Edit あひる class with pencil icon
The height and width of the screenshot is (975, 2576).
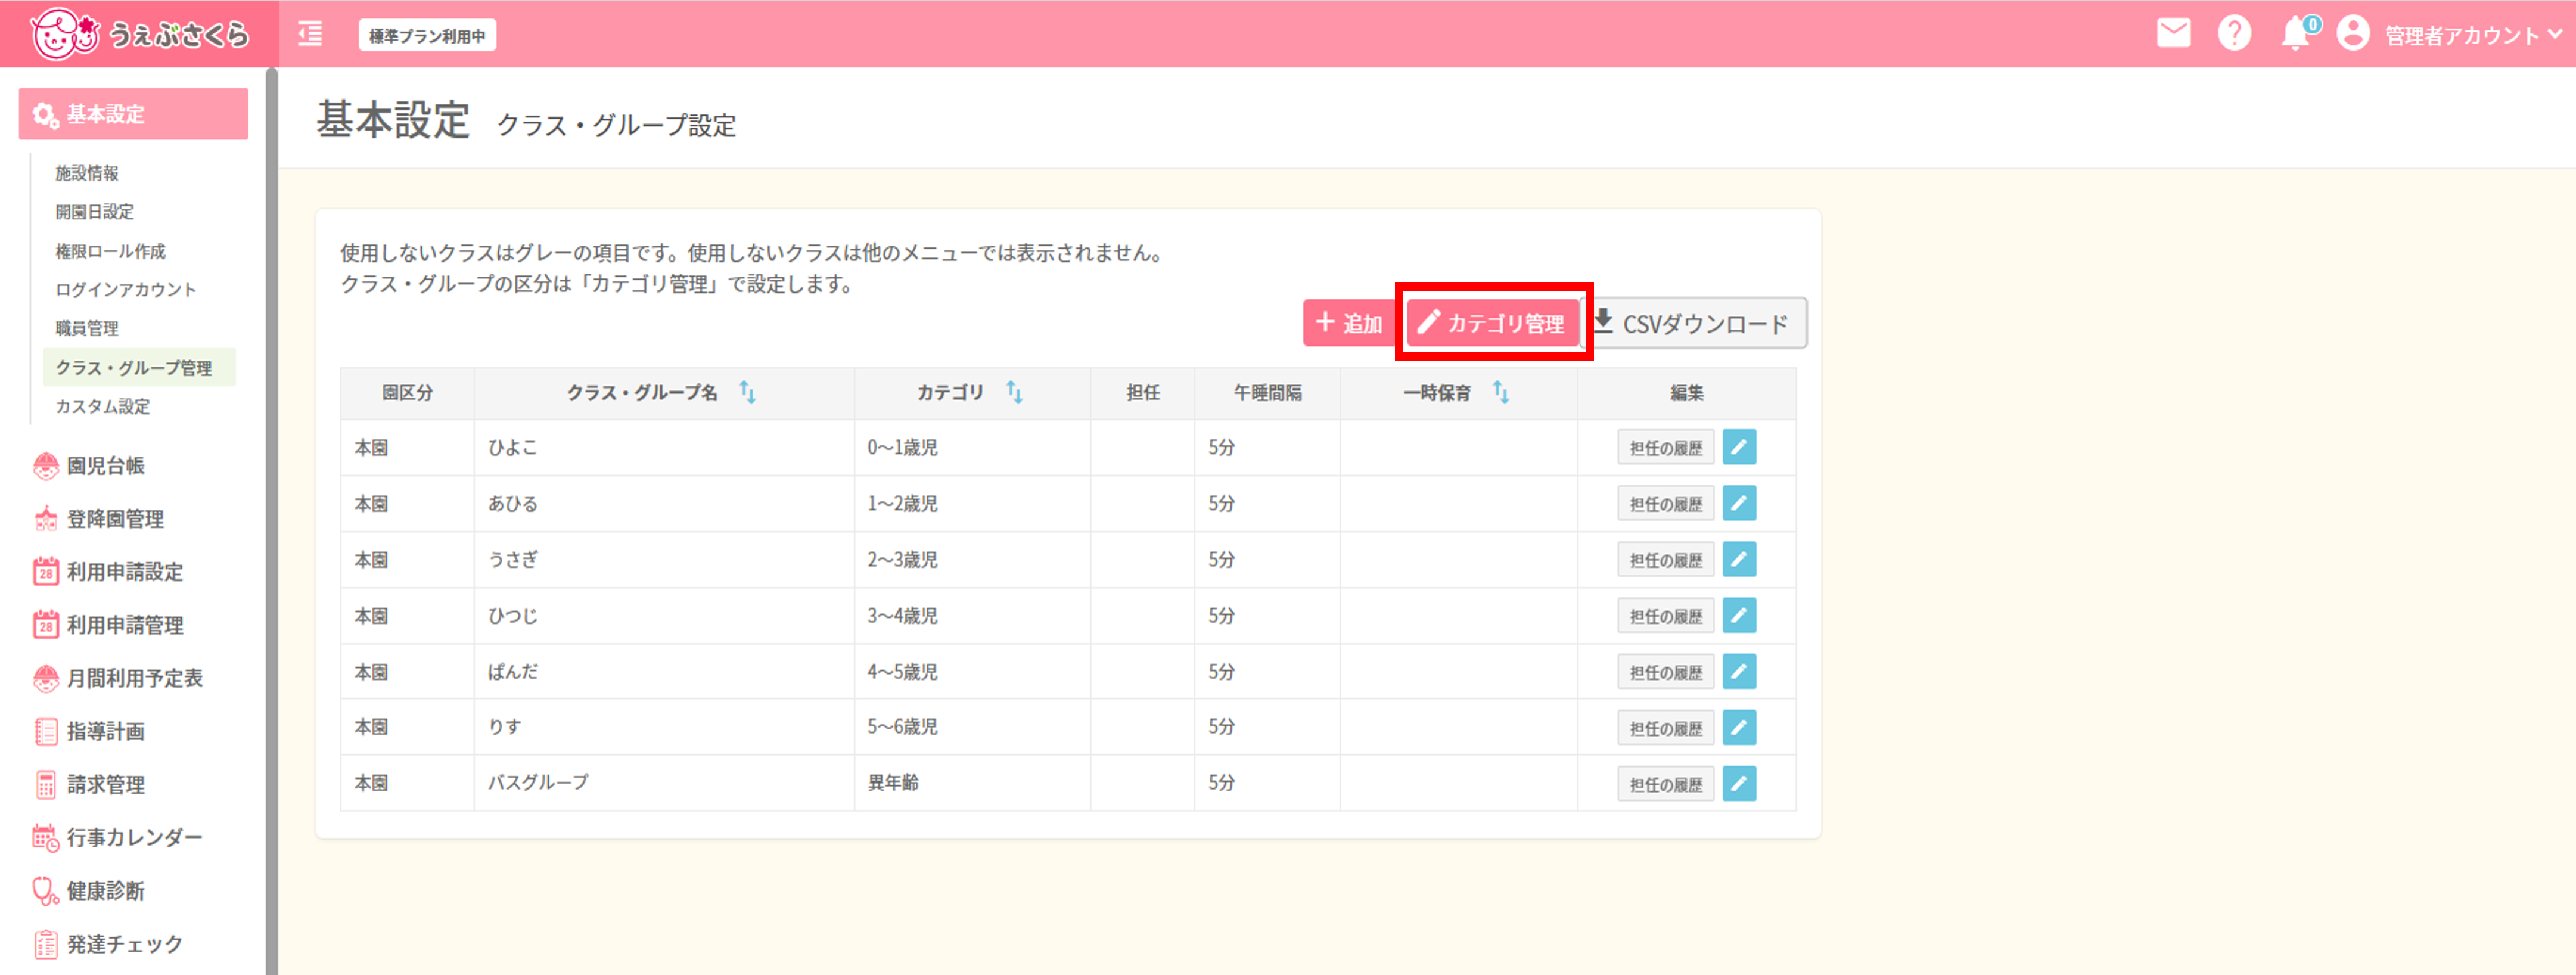pyautogui.click(x=1739, y=503)
